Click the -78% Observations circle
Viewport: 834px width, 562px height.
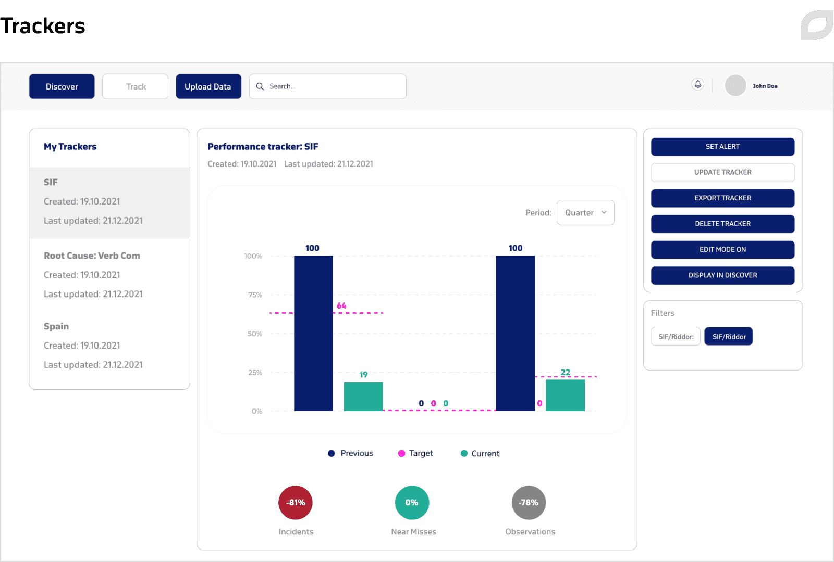click(529, 503)
